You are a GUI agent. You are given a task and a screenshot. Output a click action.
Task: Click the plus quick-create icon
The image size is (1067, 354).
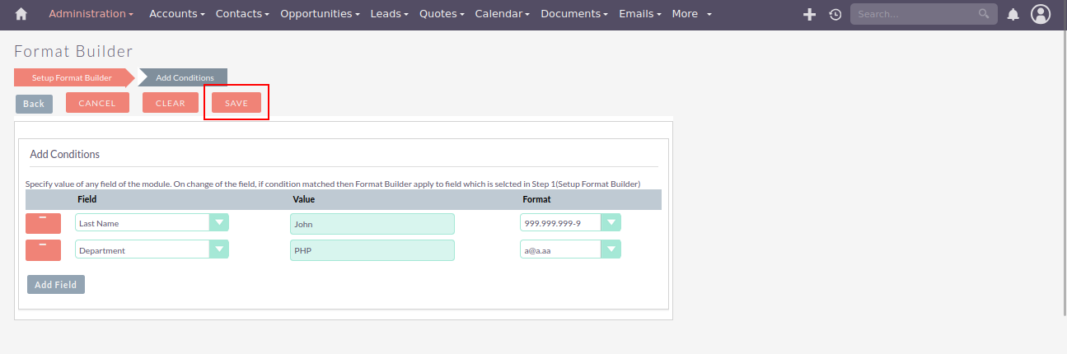(x=809, y=14)
